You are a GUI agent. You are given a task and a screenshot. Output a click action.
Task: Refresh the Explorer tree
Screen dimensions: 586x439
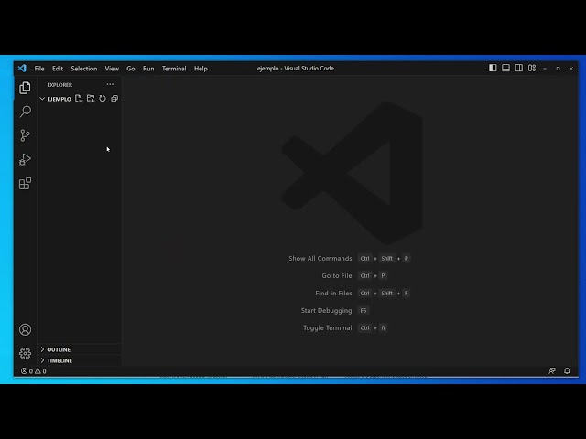(103, 99)
